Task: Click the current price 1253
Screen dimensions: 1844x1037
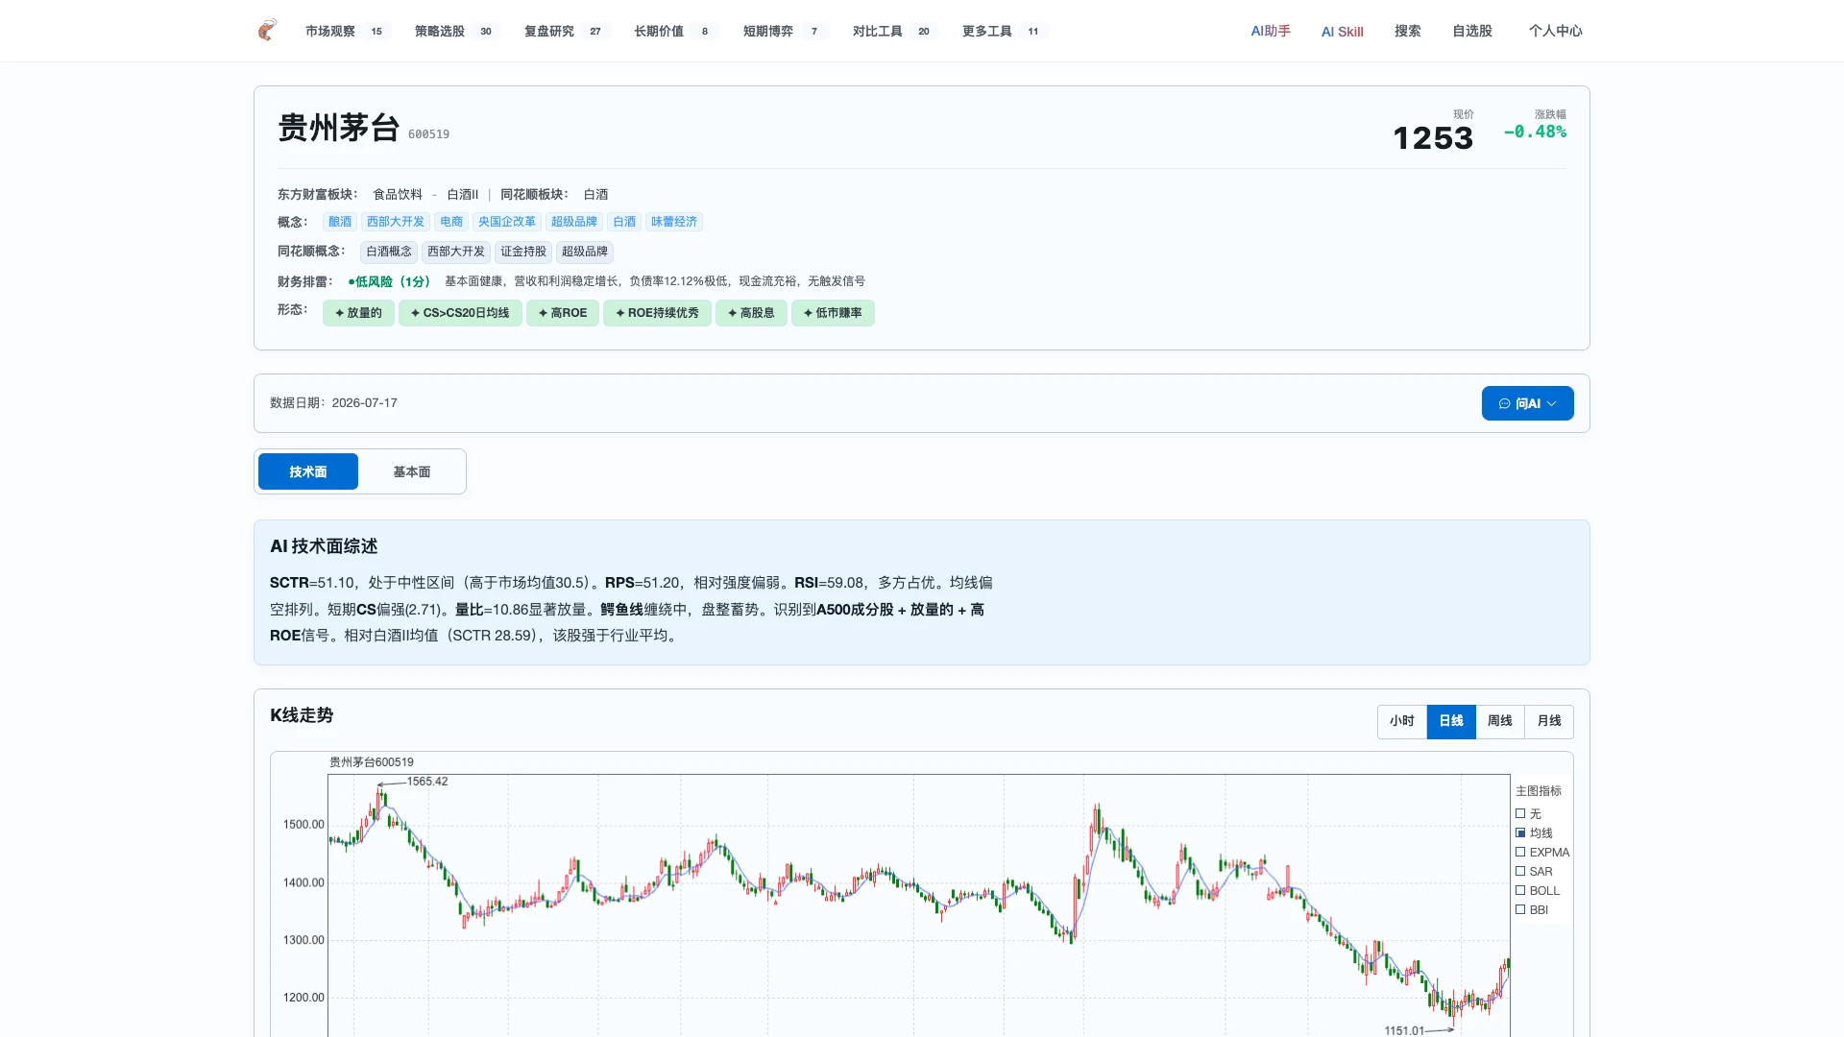Action: pos(1433,138)
